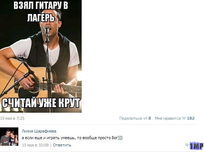Click the commenter's avatar photo

(9, 137)
